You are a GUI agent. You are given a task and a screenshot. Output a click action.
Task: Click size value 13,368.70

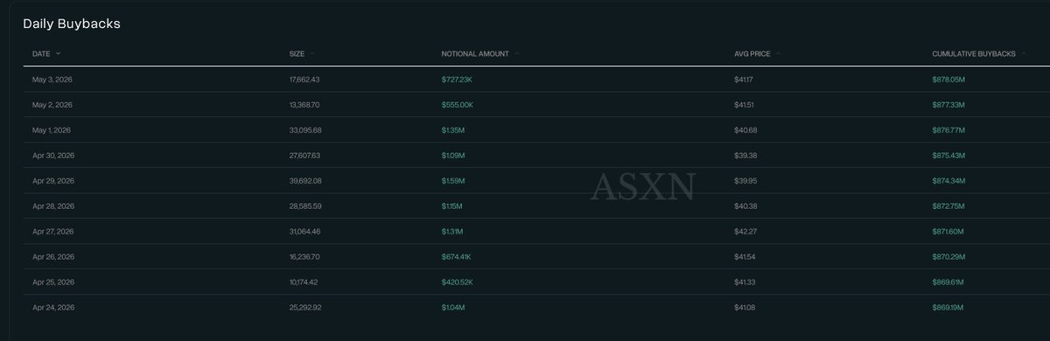(x=305, y=105)
